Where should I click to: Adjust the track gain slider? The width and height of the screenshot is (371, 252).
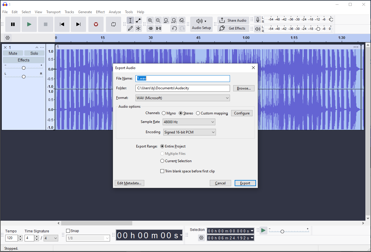point(23,67)
